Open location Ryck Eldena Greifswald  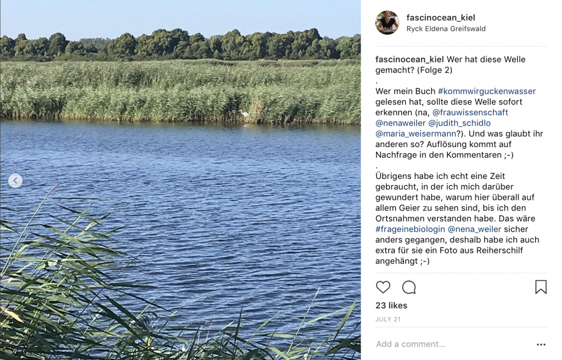coord(446,29)
